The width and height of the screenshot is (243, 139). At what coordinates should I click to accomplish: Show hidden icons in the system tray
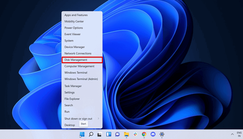[232, 134]
